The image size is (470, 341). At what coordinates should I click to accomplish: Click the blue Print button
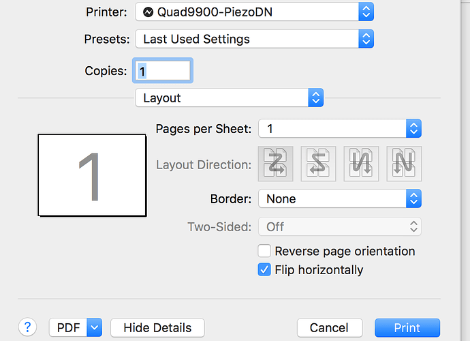tap(407, 328)
